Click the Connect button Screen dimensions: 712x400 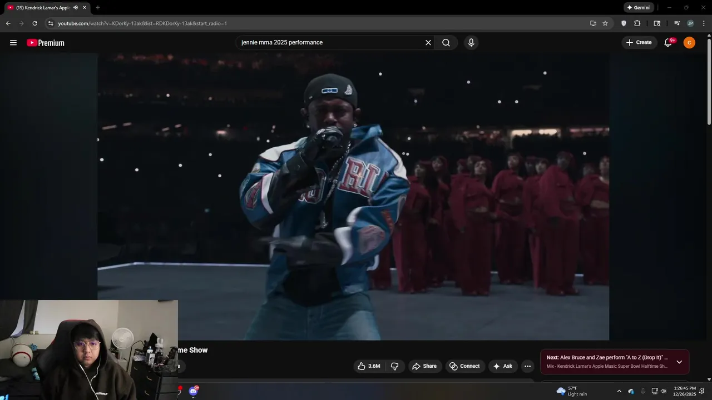coord(464,366)
